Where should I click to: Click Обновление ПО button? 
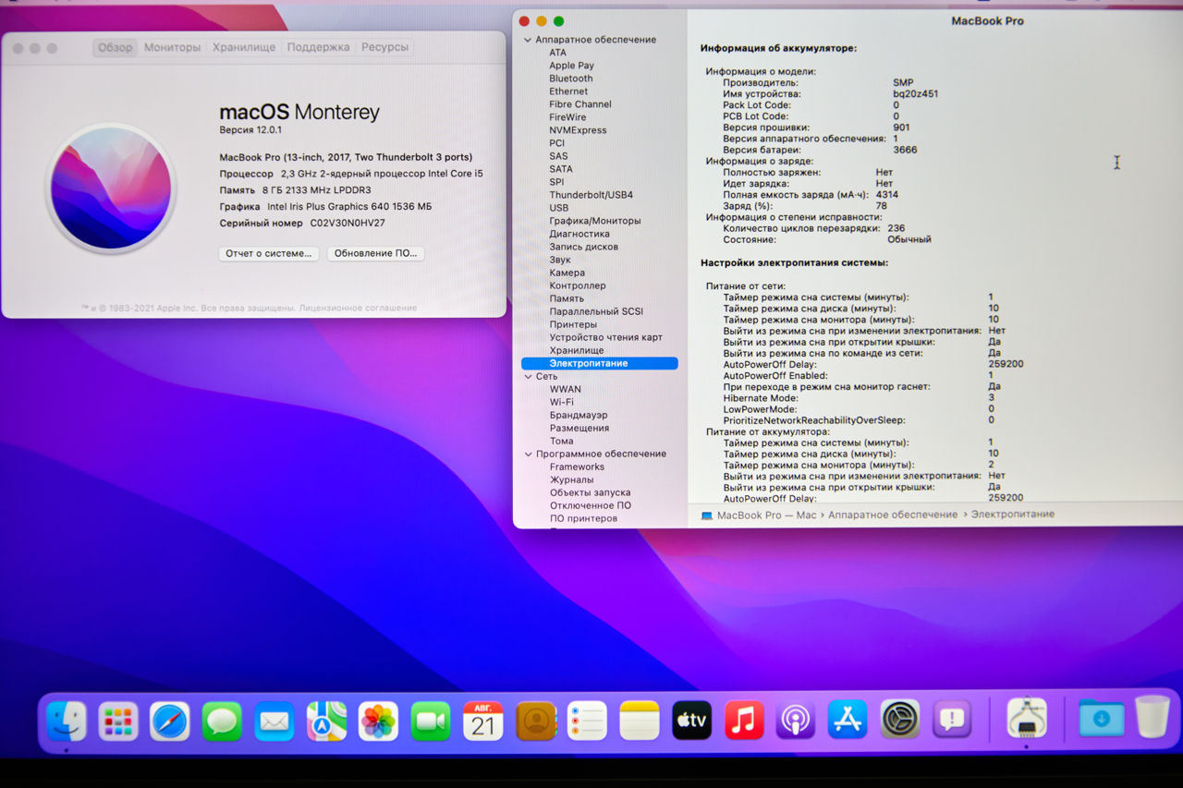375,253
